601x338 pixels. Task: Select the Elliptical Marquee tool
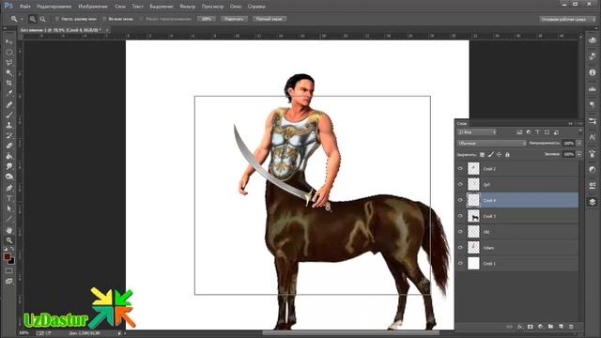[8, 53]
